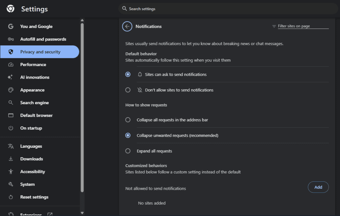Go to Performance settings
The height and width of the screenshot is (216, 340).
coord(40,65)
